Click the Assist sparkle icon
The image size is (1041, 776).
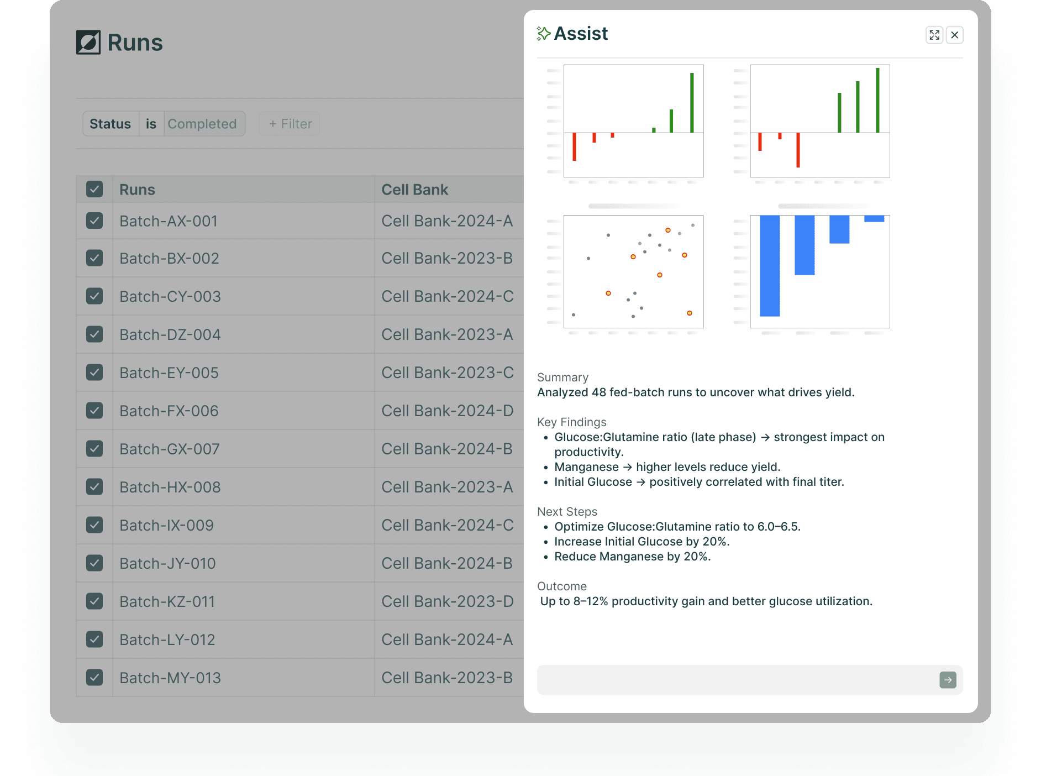[544, 34]
